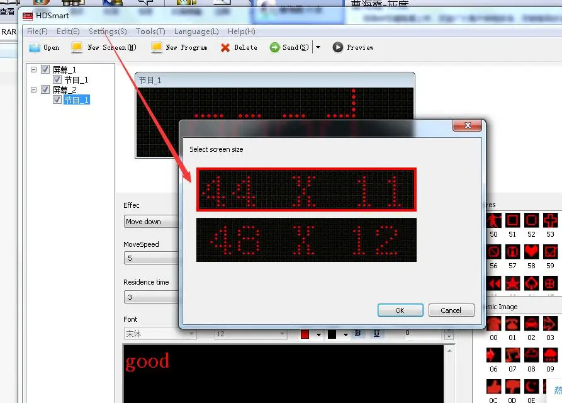Select dynamic image 00
The image size is (562, 403).
tap(494, 324)
